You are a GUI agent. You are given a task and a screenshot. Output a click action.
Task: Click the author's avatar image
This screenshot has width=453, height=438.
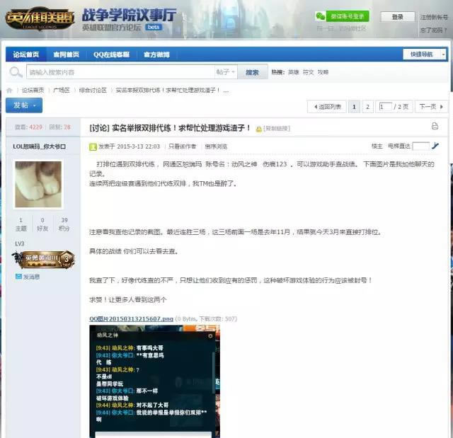(x=38, y=185)
